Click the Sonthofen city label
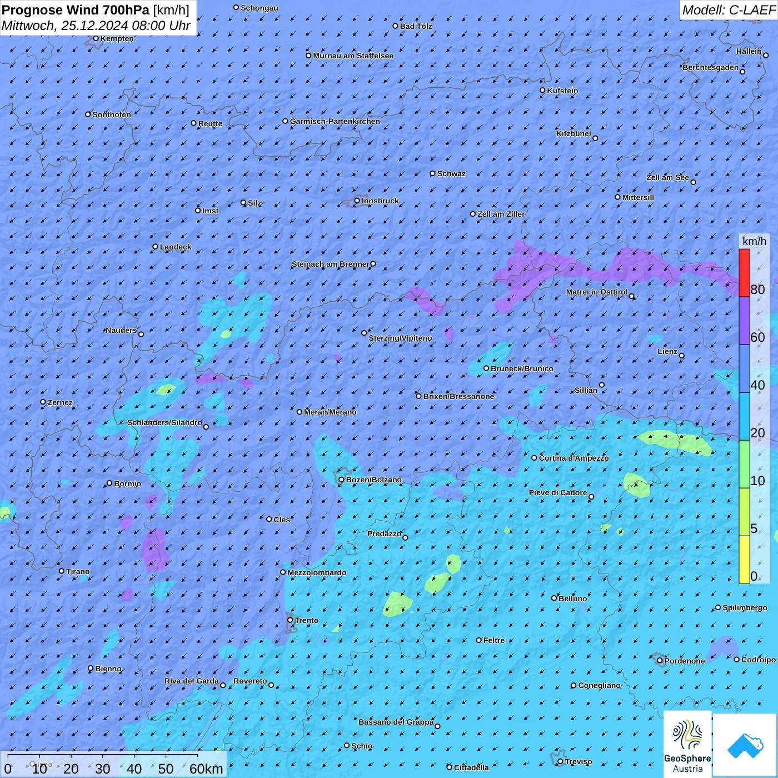This screenshot has height=778, width=778. coord(112,114)
